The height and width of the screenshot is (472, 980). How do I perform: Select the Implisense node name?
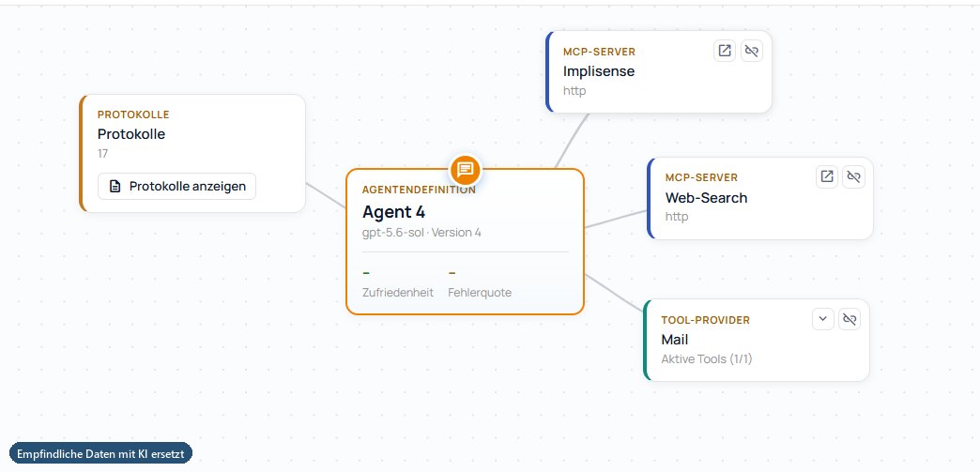click(x=599, y=71)
